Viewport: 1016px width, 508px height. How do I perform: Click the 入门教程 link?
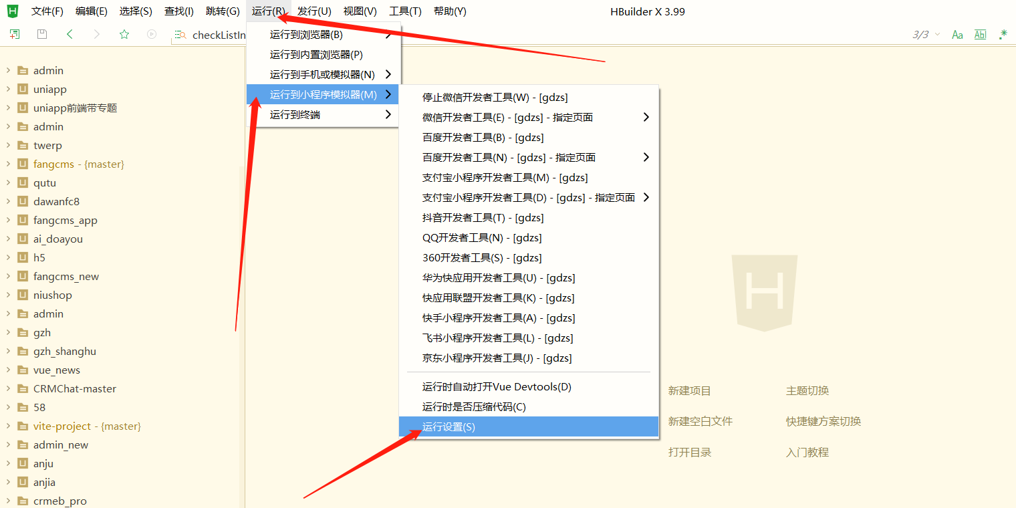click(x=807, y=452)
